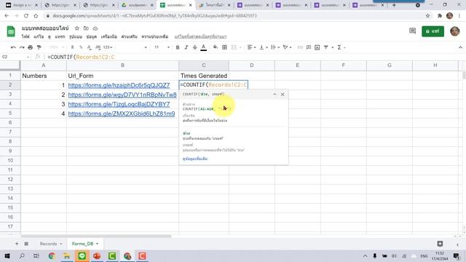Open the 123 number format dropdown
This screenshot has width=466, height=262.
tap(108, 47)
